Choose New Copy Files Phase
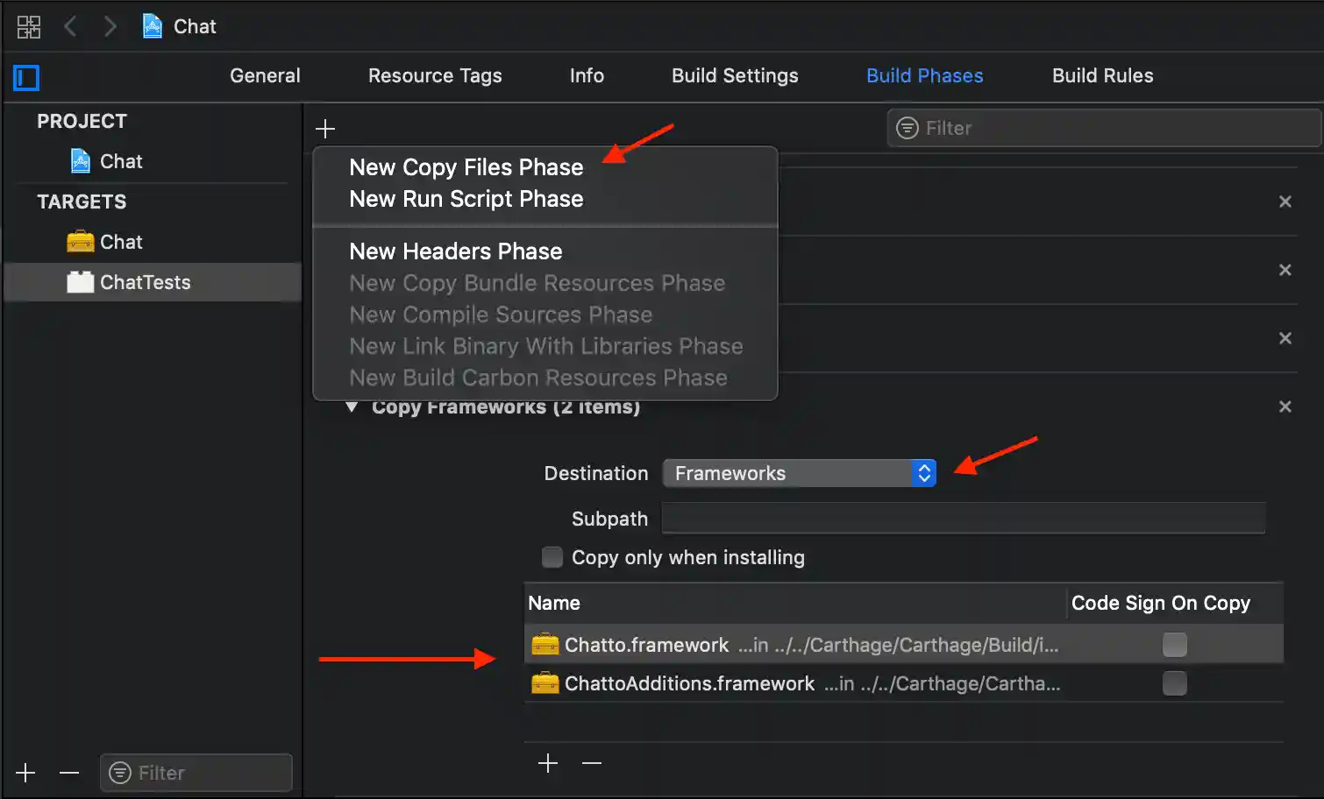Screen dimensions: 1324x799 coord(466,167)
